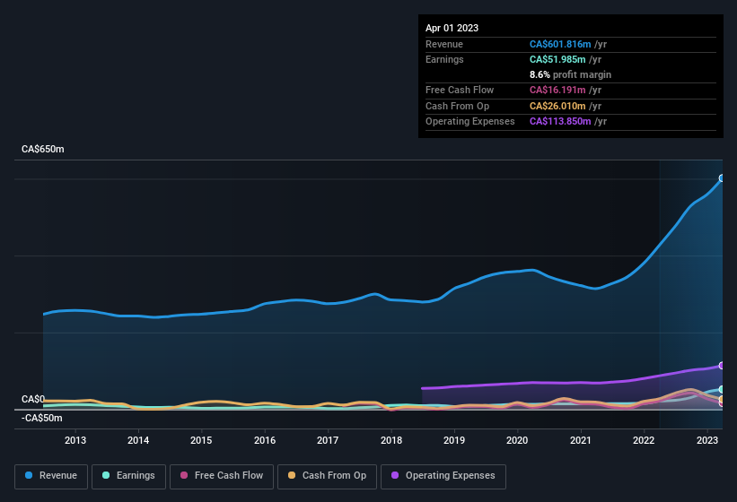Click the CA$113.850m operating expenses value
737x502 pixels.
click(x=560, y=122)
